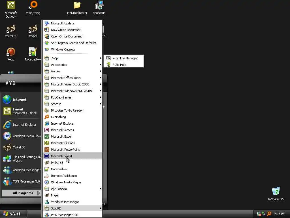Click the MyPal 68 raccoon icon in programs list
The width and height of the screenshot is (290, 218).
47,163
